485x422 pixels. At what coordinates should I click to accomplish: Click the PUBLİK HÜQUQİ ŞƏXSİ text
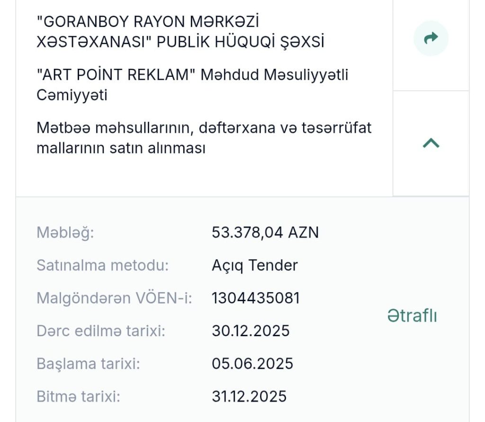coord(241,42)
